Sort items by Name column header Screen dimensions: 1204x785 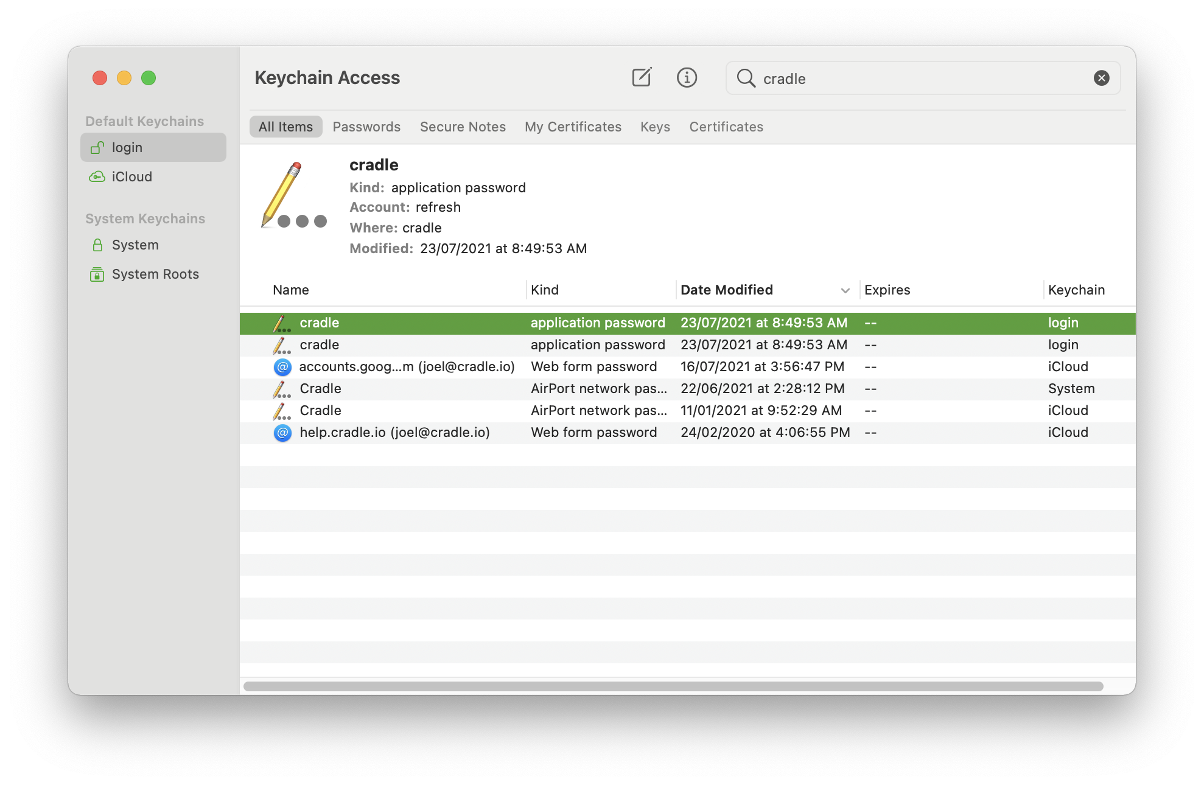click(291, 290)
